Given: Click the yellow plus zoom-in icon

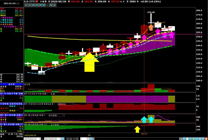Looking at the screenshot, I should point(194,139).
